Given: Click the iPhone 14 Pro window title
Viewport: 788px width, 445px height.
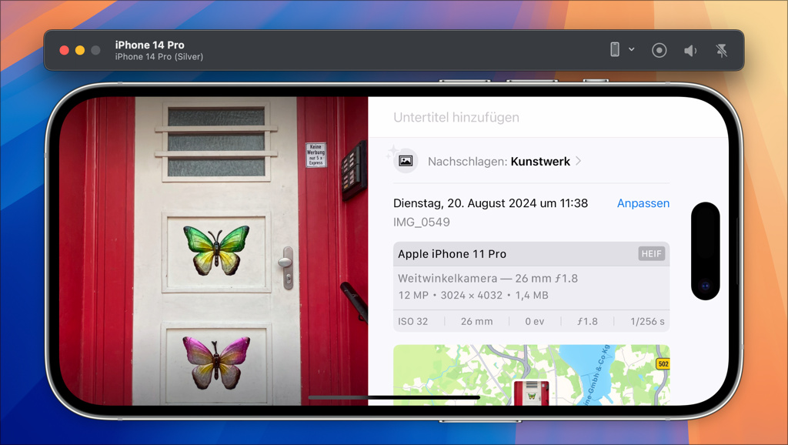Looking at the screenshot, I should pos(150,45).
